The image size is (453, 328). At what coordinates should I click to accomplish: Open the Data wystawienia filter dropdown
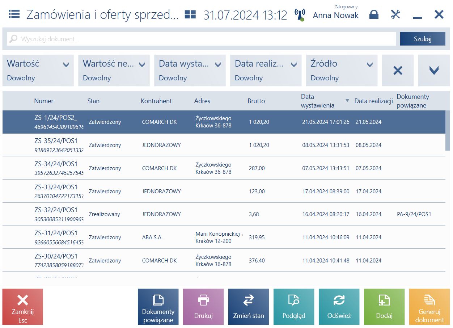click(x=190, y=71)
